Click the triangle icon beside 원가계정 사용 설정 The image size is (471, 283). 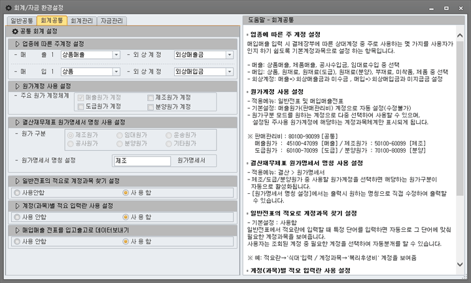pos(18,86)
